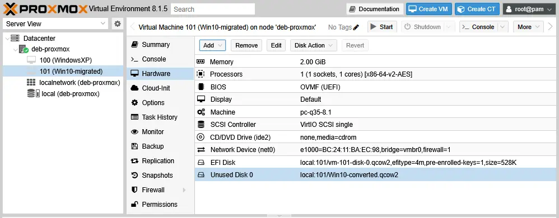Screen dimensions: 559x218
Task: Open the Replication tab
Action: click(160, 161)
